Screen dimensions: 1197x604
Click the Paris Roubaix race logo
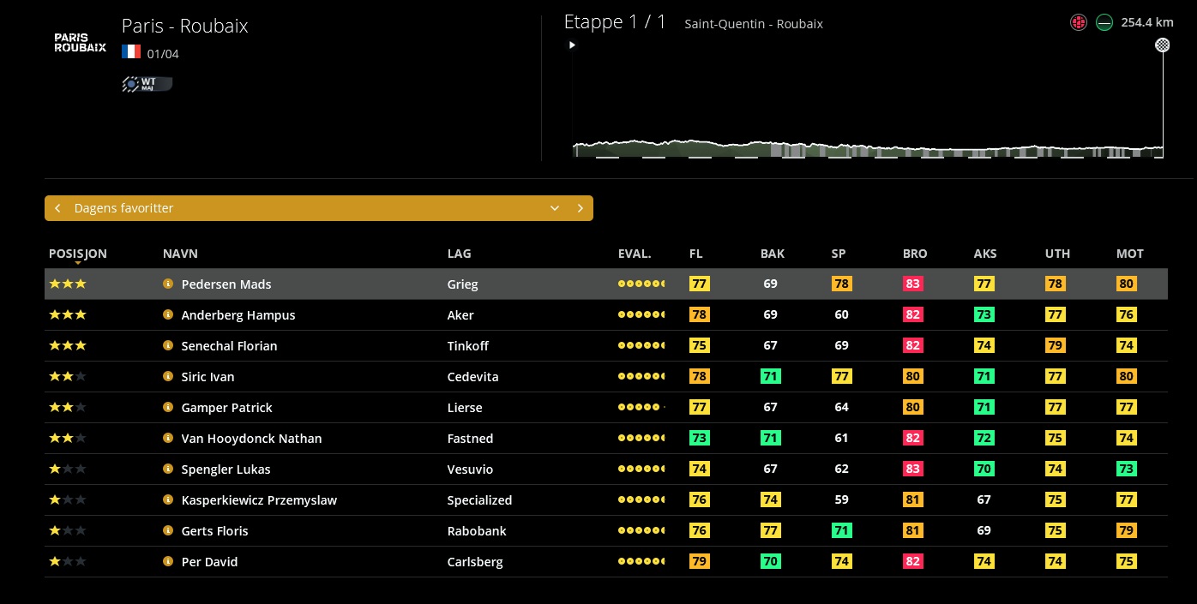coord(80,43)
